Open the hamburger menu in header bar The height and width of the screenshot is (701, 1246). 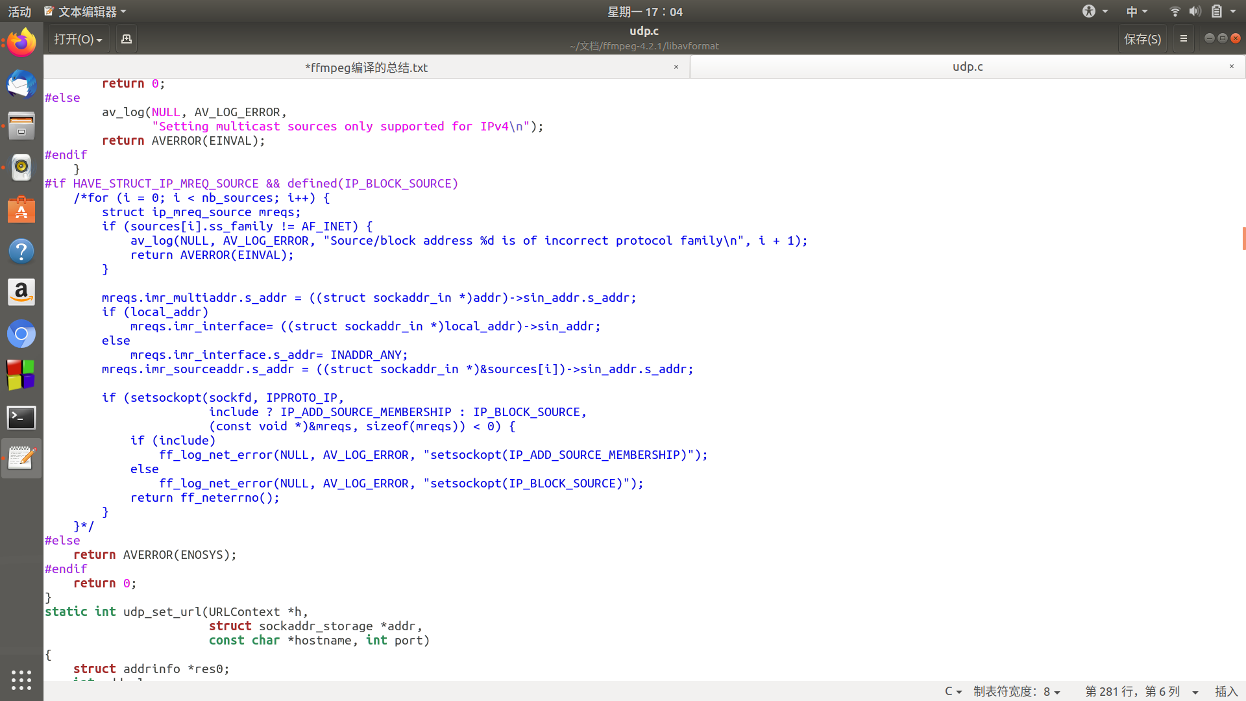(1183, 39)
